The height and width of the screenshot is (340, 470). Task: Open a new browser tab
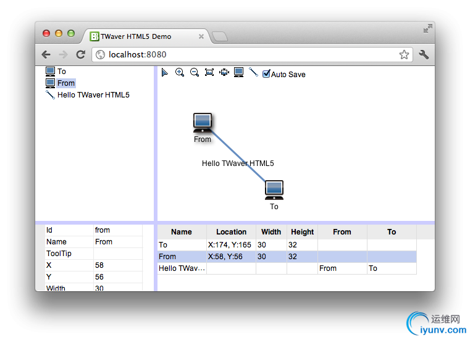(220, 36)
